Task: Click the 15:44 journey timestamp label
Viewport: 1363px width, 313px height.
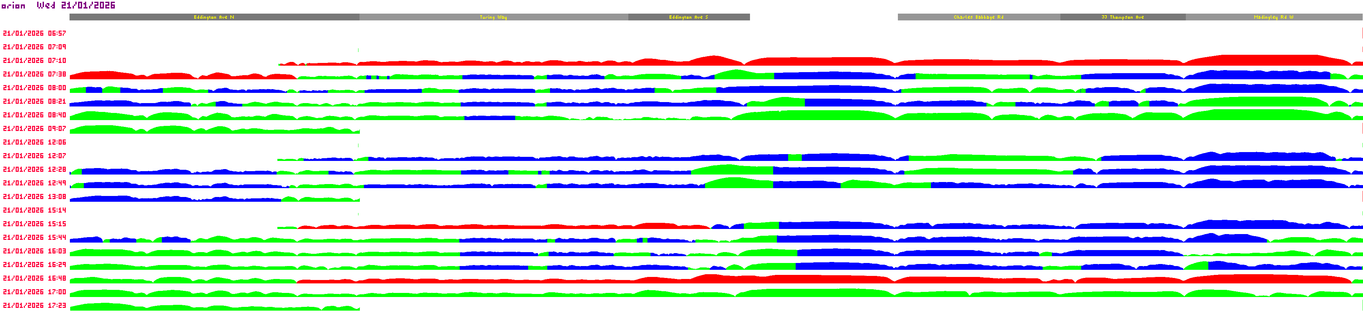Action: point(34,237)
